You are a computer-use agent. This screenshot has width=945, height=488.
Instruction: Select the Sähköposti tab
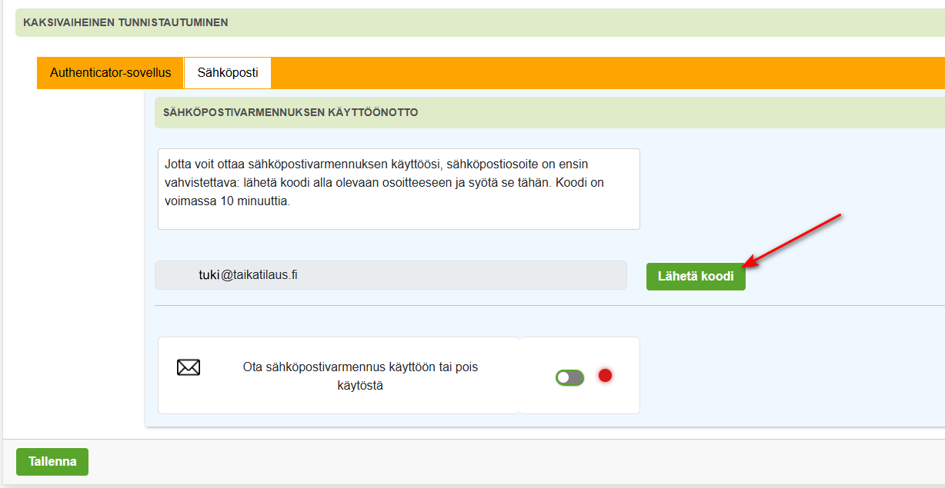(228, 73)
